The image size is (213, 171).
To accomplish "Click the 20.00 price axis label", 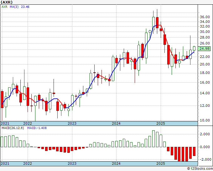I will click(205, 65).
